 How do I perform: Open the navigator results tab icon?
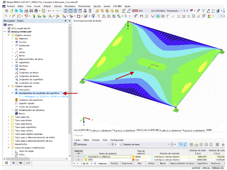(28, 163)
